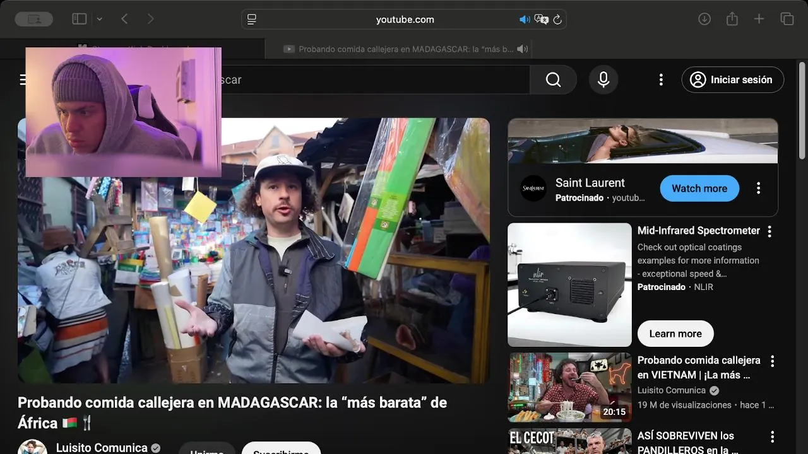
Task: Open Safari downloads icon
Action: [x=704, y=20]
